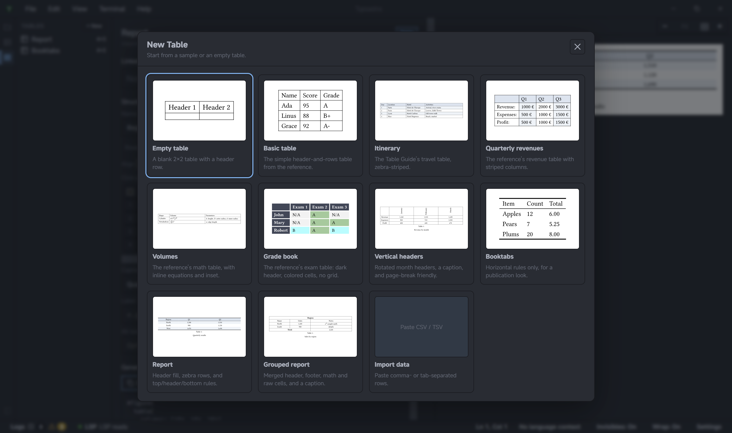Screen dimensions: 732x433
Task: Select the Empty table template card
Action: pos(199,126)
